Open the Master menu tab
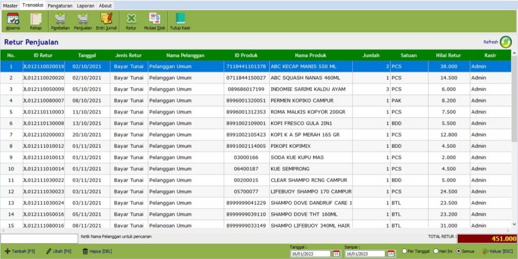518x259 pixels. point(10,6)
